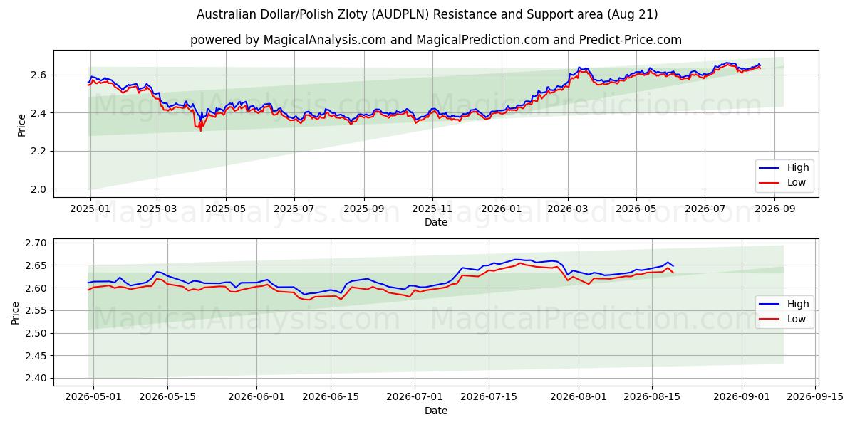The width and height of the screenshot is (855, 427).
Task: Click the upper chart's 'Date' axis label
Action: (x=436, y=222)
